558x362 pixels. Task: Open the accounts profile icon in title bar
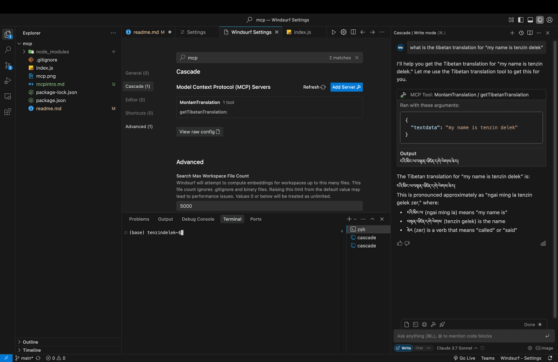click(x=550, y=20)
